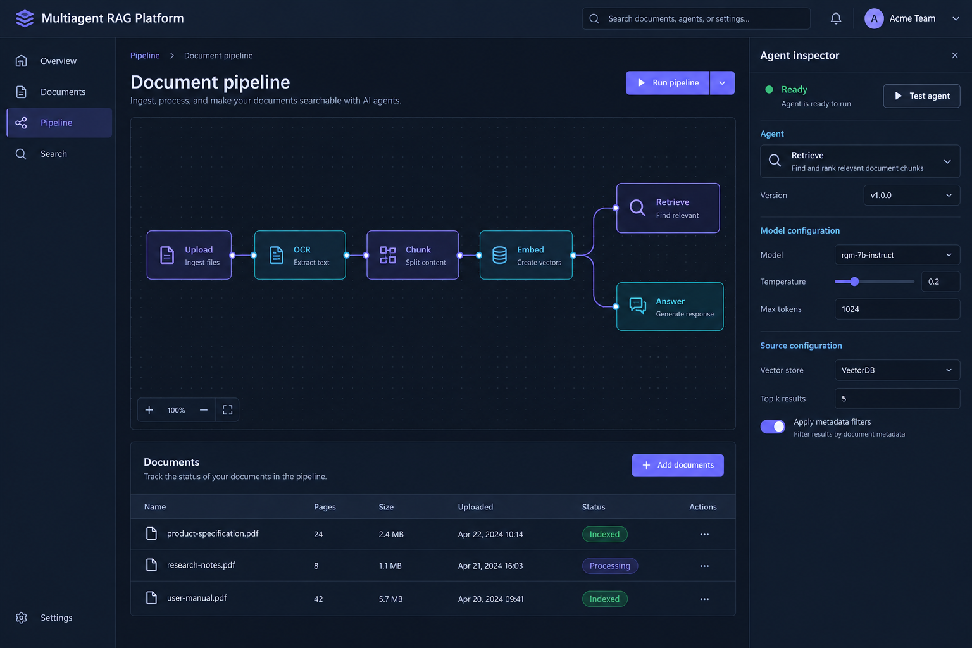Click the Indexed status badge for user-manual.pdf
This screenshot has width=972, height=648.
coord(605,599)
